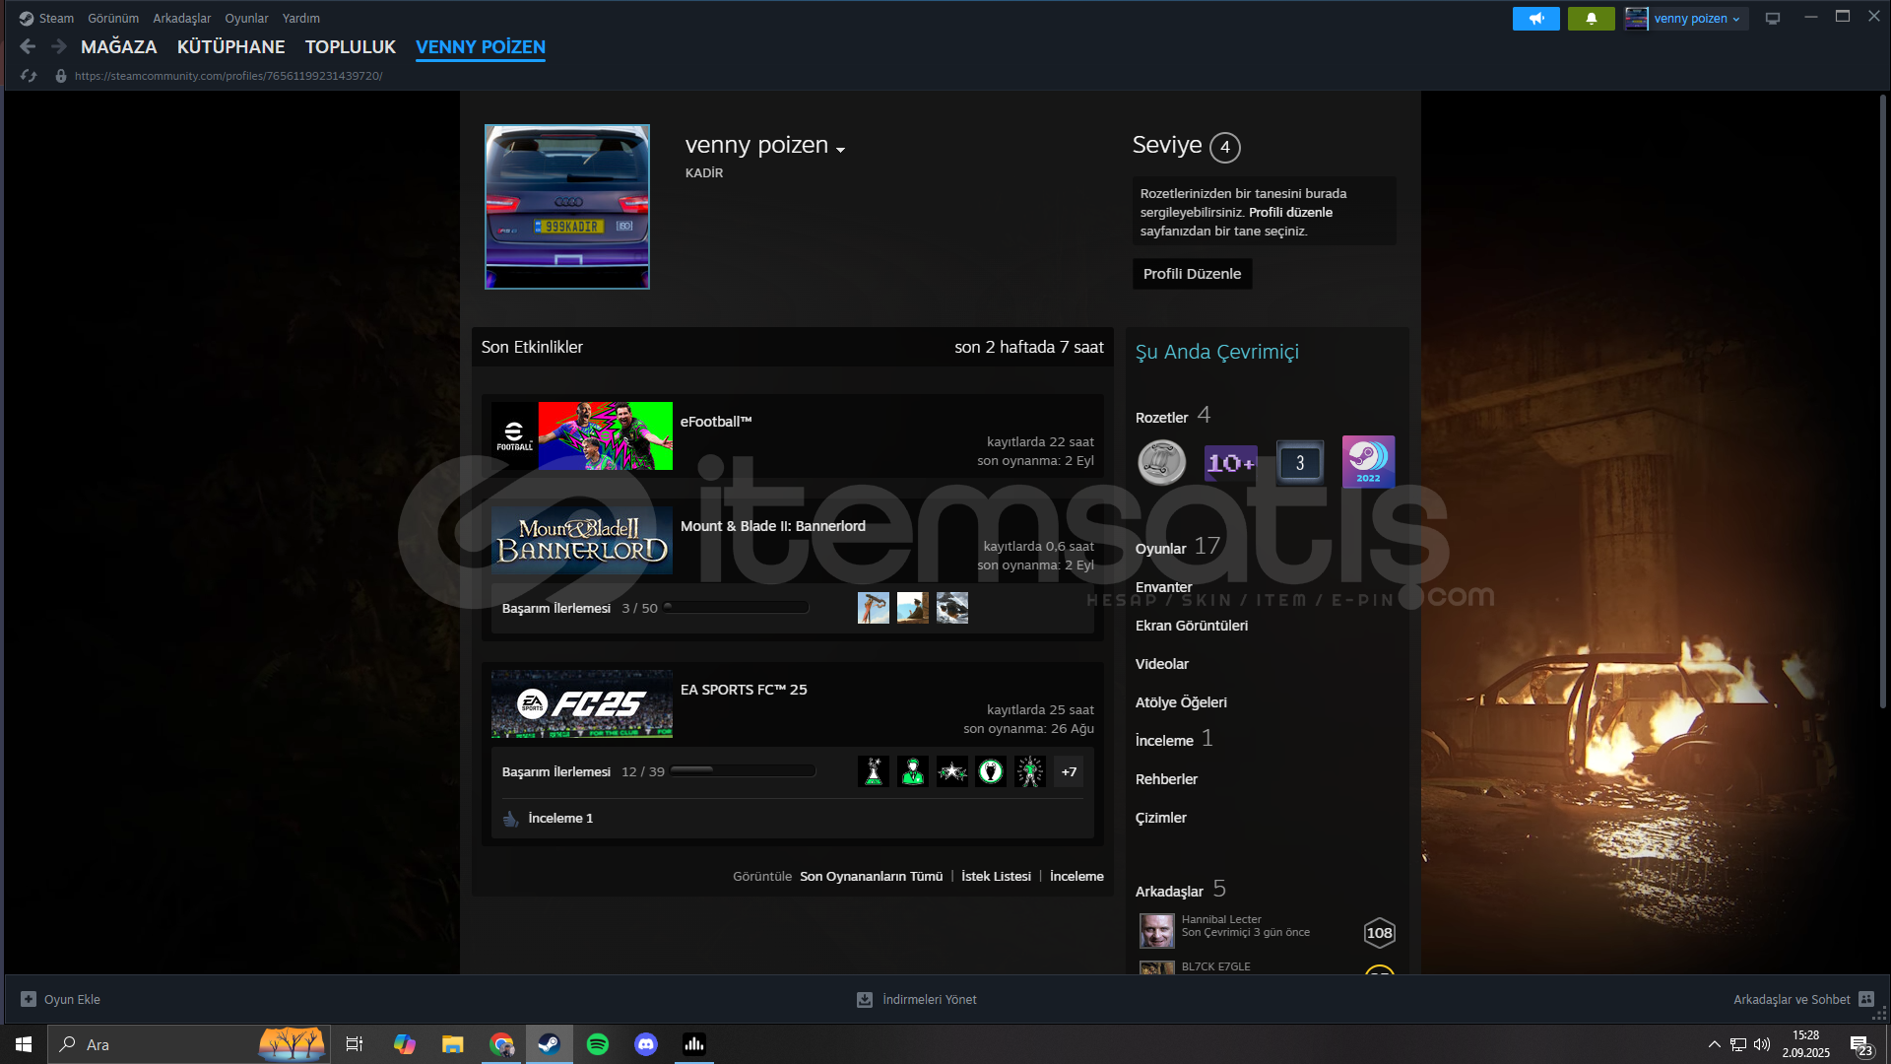Open the İnceleme 1 review link
The width and height of the screenshot is (1891, 1064).
tap(560, 819)
